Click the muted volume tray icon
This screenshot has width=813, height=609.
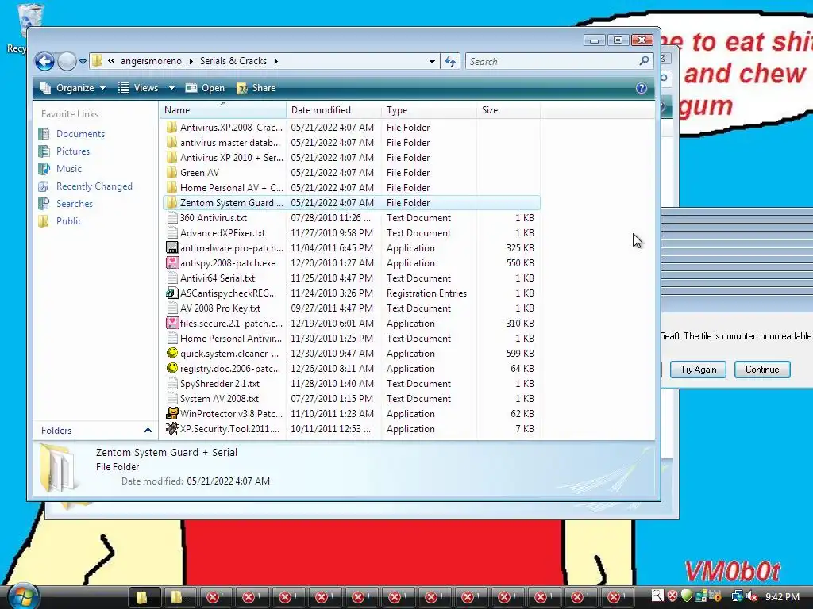tap(752, 597)
